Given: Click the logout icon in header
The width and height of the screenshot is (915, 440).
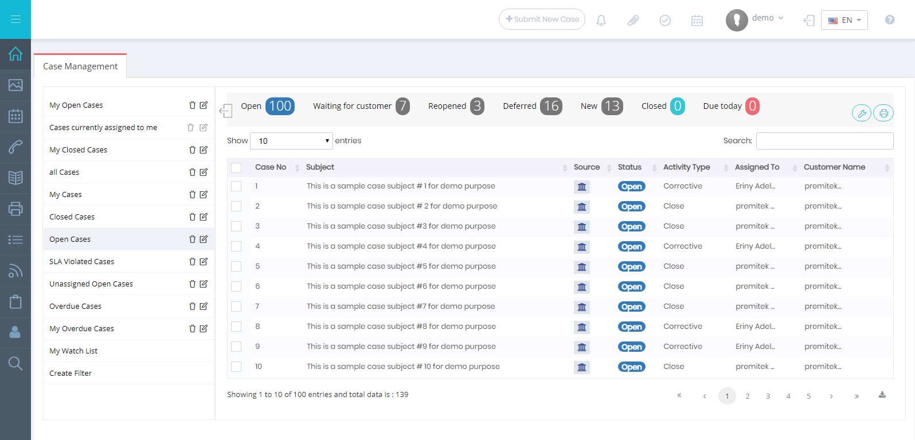Looking at the screenshot, I should point(809,21).
